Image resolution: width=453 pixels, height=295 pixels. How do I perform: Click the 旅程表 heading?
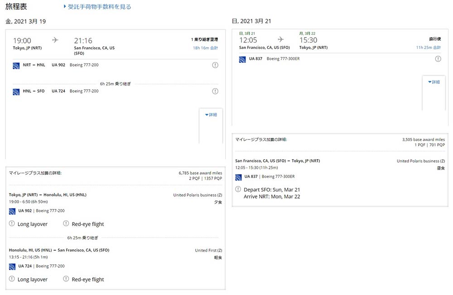[16, 6]
